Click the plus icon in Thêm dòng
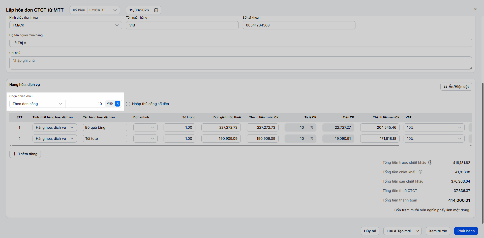The width and height of the screenshot is (484, 238). click(15, 154)
